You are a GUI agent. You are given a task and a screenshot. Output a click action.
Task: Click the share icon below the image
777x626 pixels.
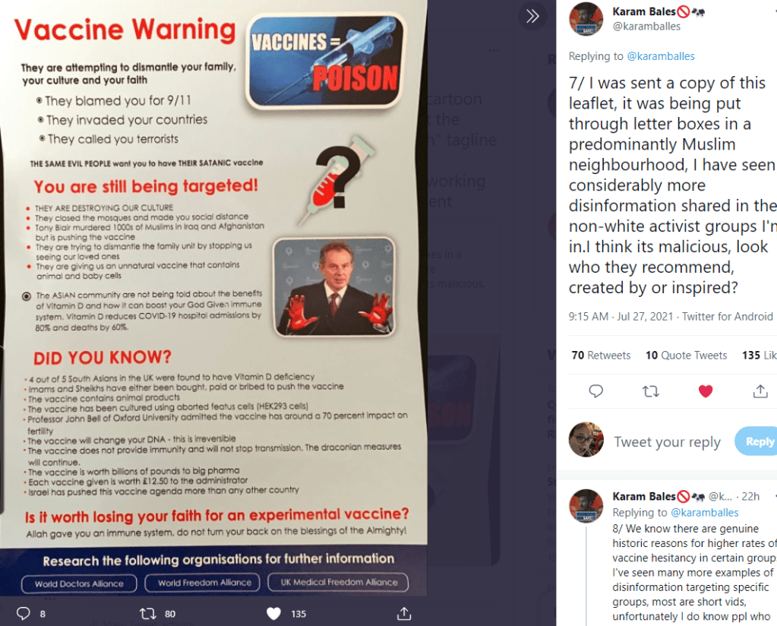[404, 614]
